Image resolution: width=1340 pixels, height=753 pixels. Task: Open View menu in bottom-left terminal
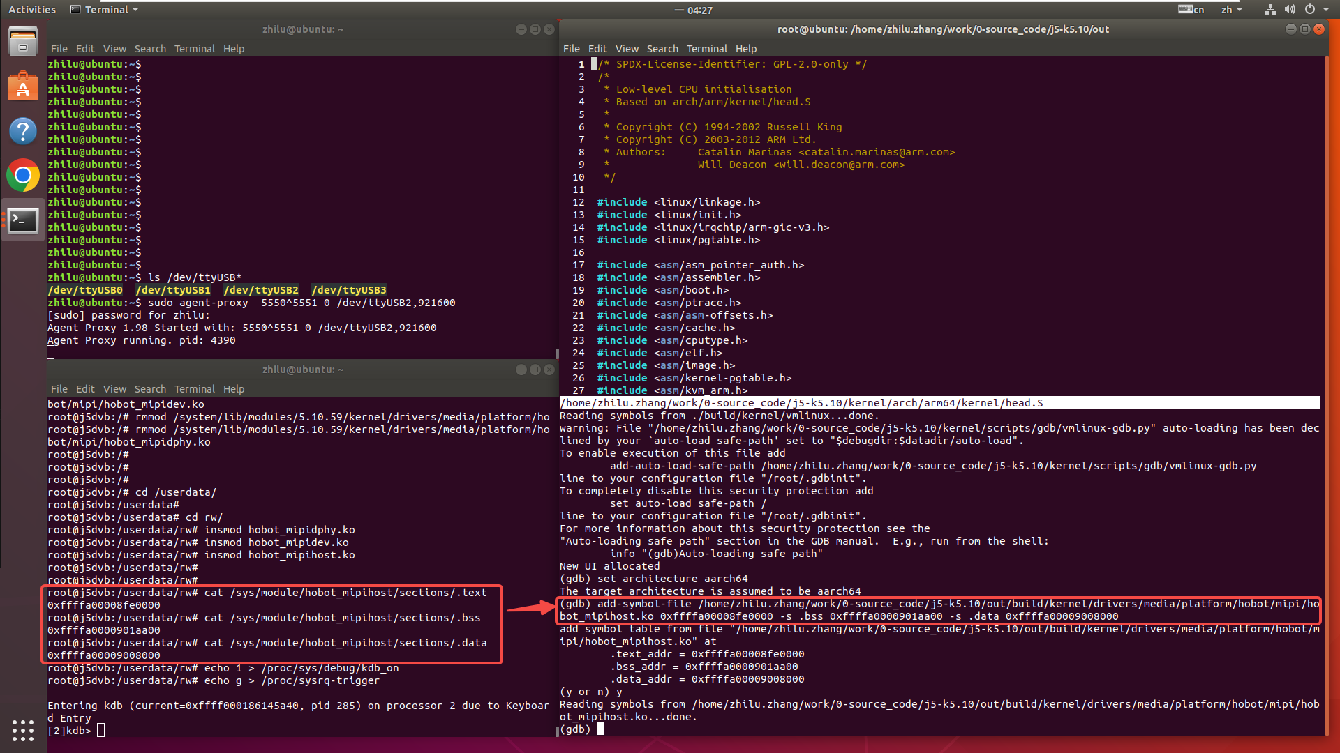[114, 389]
